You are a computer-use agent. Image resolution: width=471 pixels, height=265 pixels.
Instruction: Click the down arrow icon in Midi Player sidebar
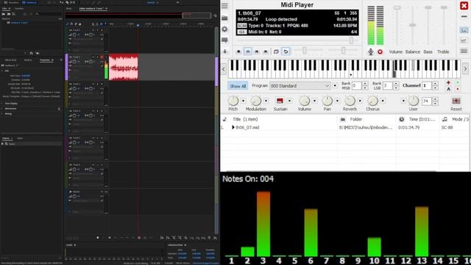pos(224,52)
